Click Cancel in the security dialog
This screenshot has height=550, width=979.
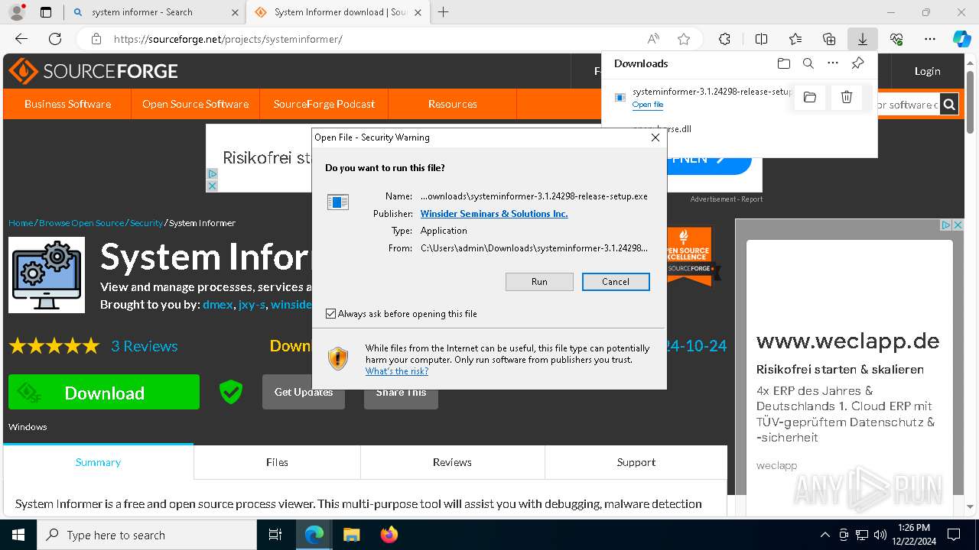pyautogui.click(x=616, y=282)
